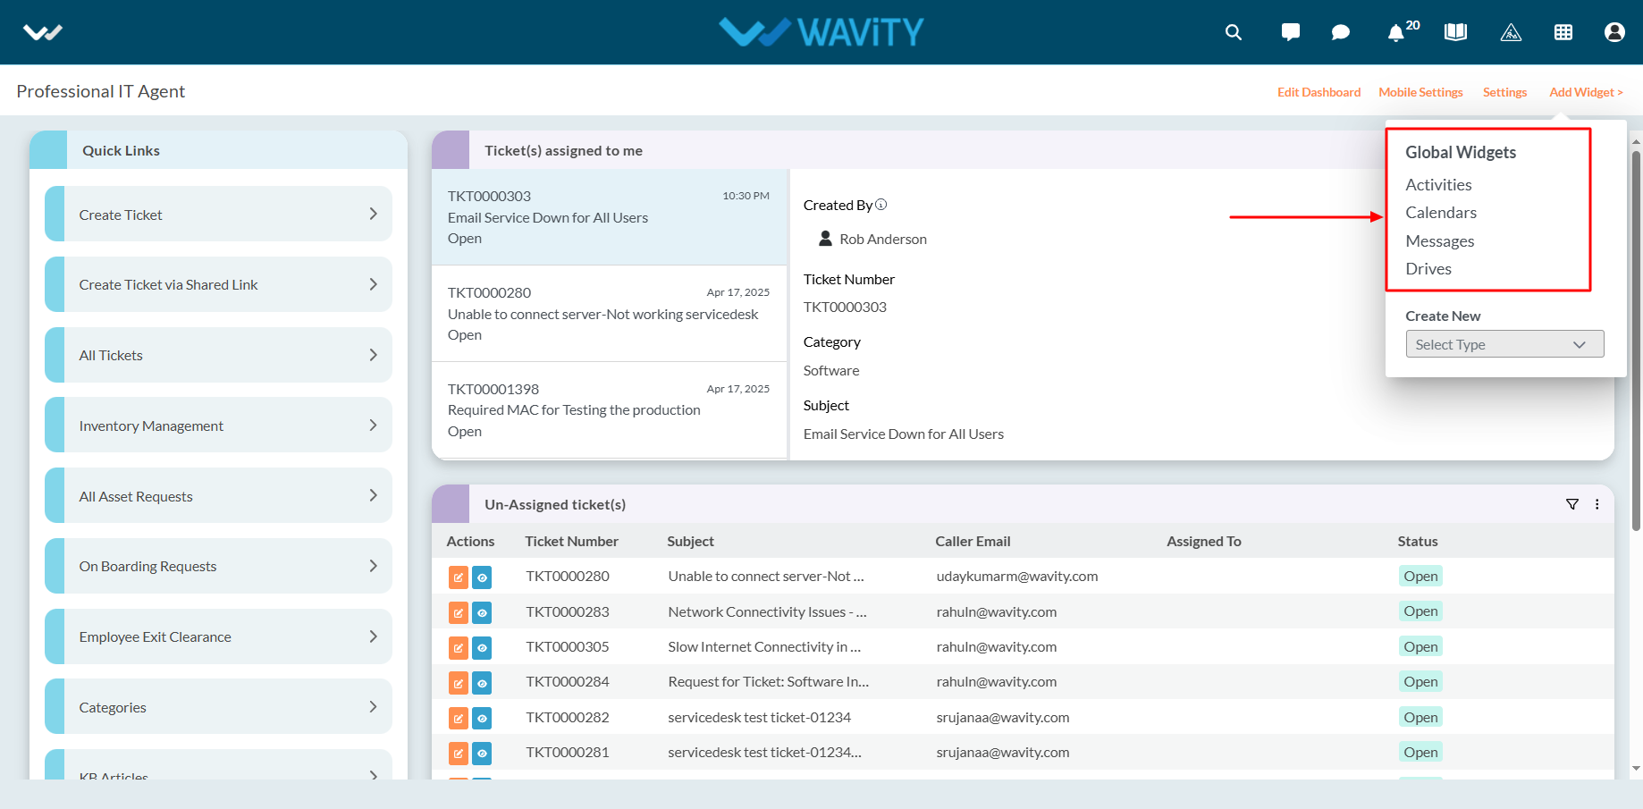Click Rob Anderson creator name
Image resolution: width=1643 pixels, height=809 pixels.
pos(883,239)
